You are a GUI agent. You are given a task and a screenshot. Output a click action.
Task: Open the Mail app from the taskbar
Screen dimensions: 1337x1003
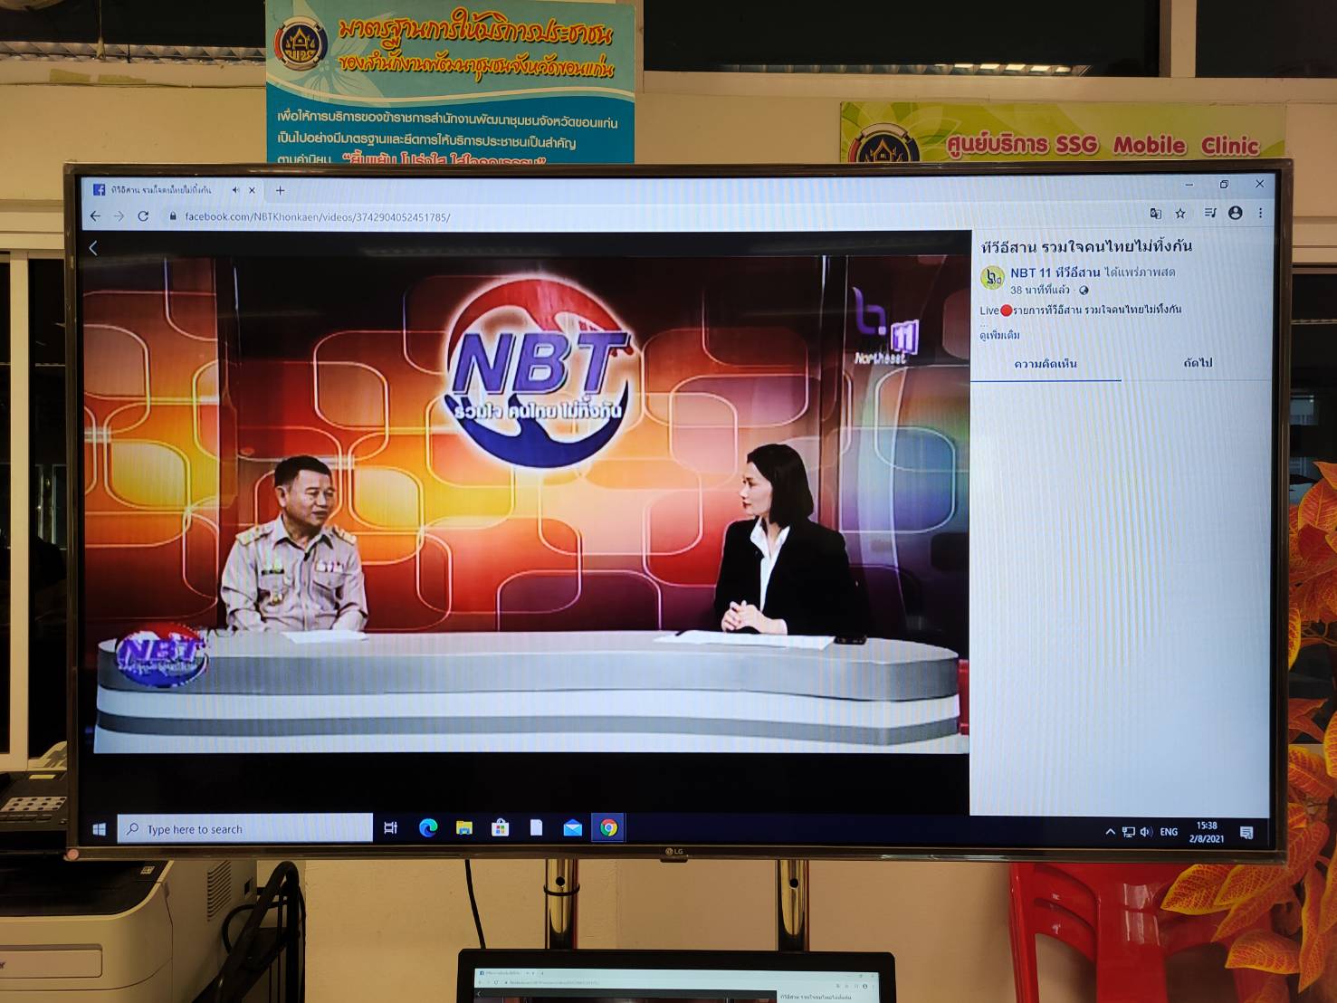(x=572, y=827)
